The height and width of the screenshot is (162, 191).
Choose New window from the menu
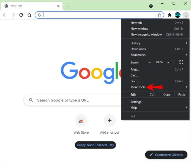156,29
